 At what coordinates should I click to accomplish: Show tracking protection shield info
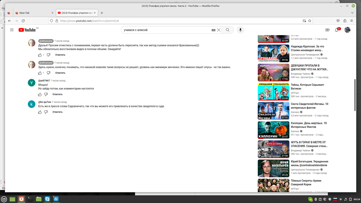[52, 21]
